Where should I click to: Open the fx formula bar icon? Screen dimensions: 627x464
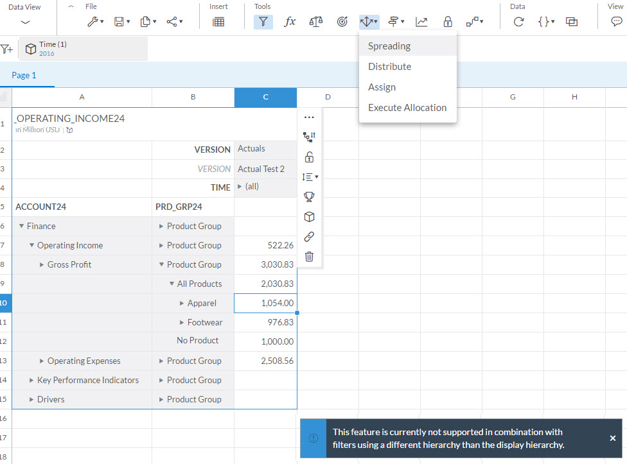tap(290, 22)
